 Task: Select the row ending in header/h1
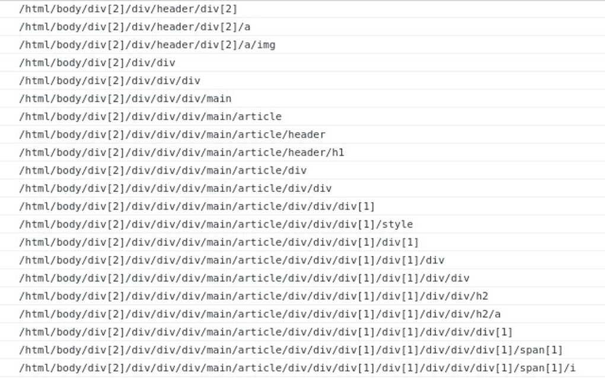(x=302, y=152)
